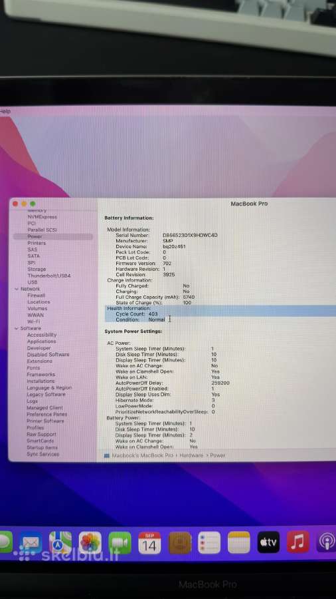Select Firewall under Network
This screenshot has width=336, height=599.
pyautogui.click(x=37, y=296)
